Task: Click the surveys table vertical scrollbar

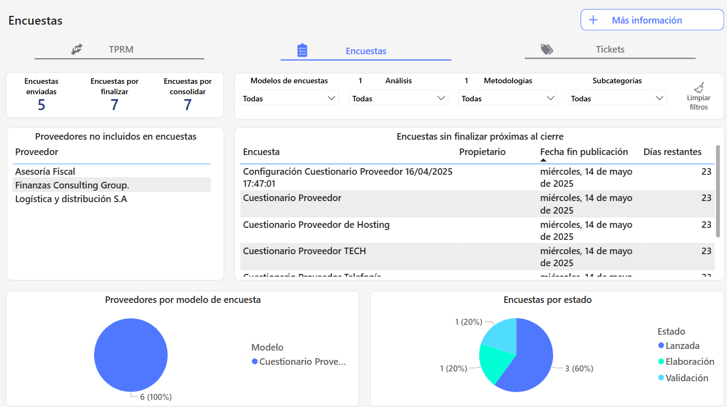Action: [x=718, y=192]
